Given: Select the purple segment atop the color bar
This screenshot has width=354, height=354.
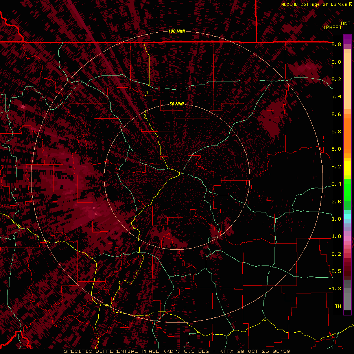Looking at the screenshot, I should 347,39.
